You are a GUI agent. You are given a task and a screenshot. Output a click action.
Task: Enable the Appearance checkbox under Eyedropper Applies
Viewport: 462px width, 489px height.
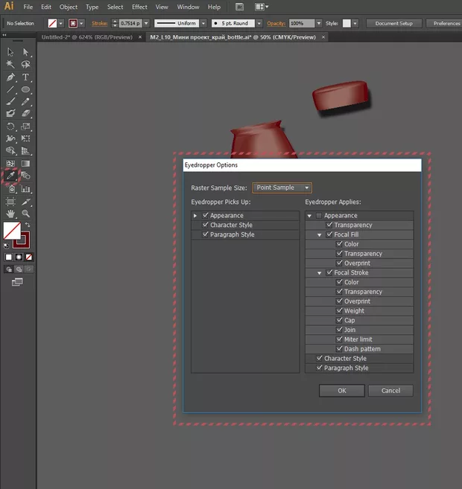[319, 216]
